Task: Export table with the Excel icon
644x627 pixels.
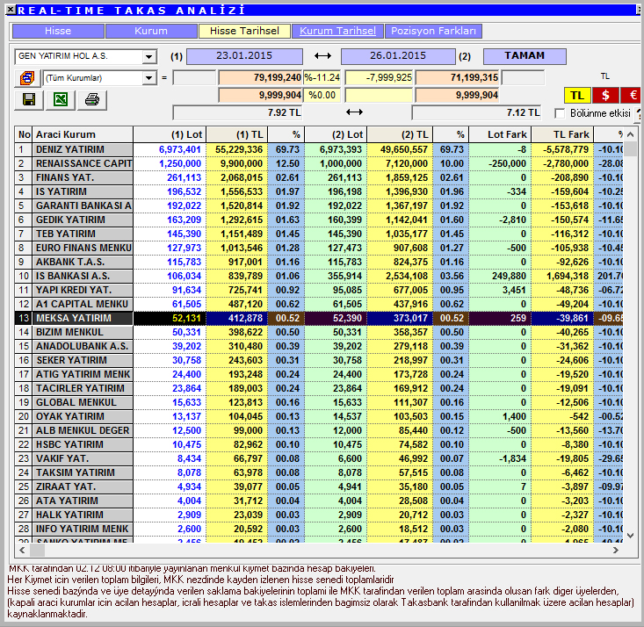Action: coord(61,100)
